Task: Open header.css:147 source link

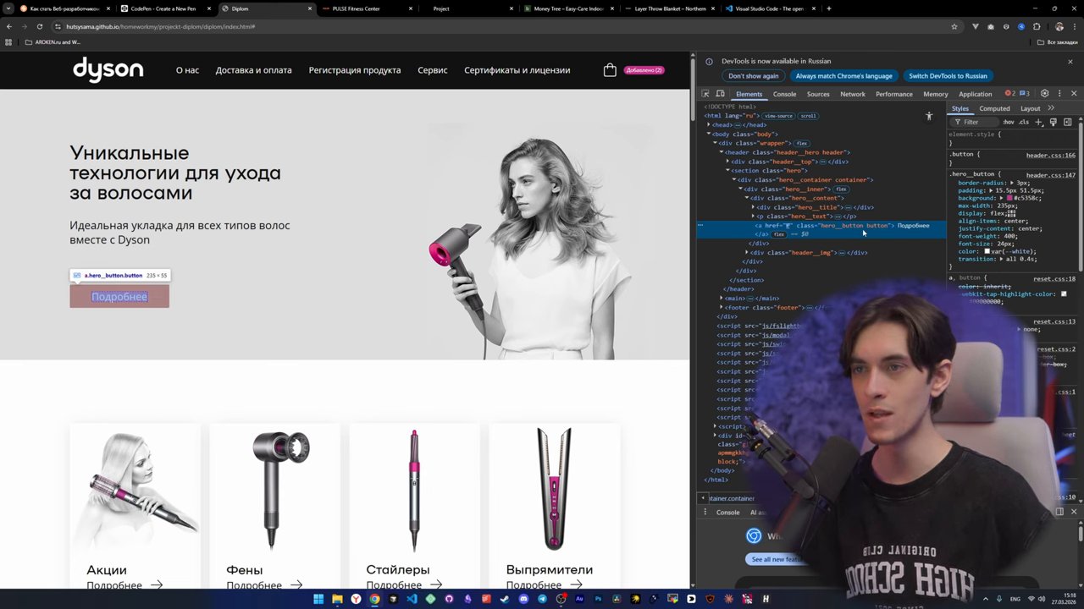Action: pyautogui.click(x=1050, y=175)
